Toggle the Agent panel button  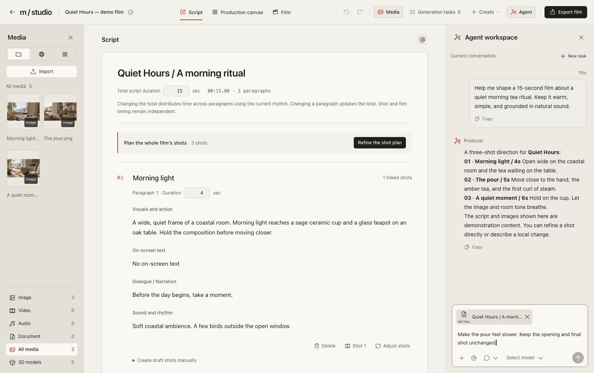coord(521,12)
